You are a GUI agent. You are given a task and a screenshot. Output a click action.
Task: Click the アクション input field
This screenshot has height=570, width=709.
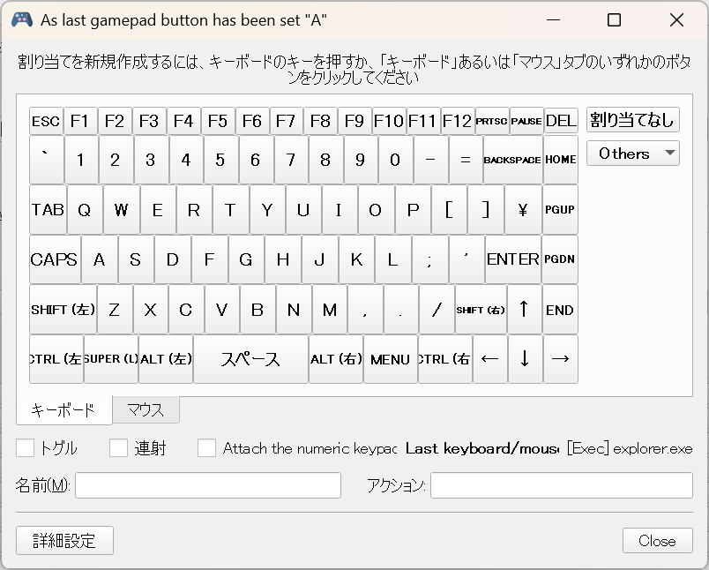[561, 485]
